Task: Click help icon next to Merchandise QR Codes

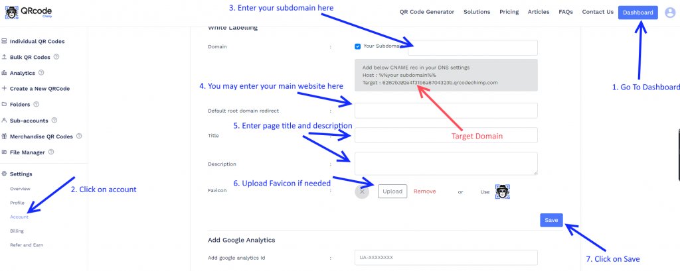Action: pos(79,136)
